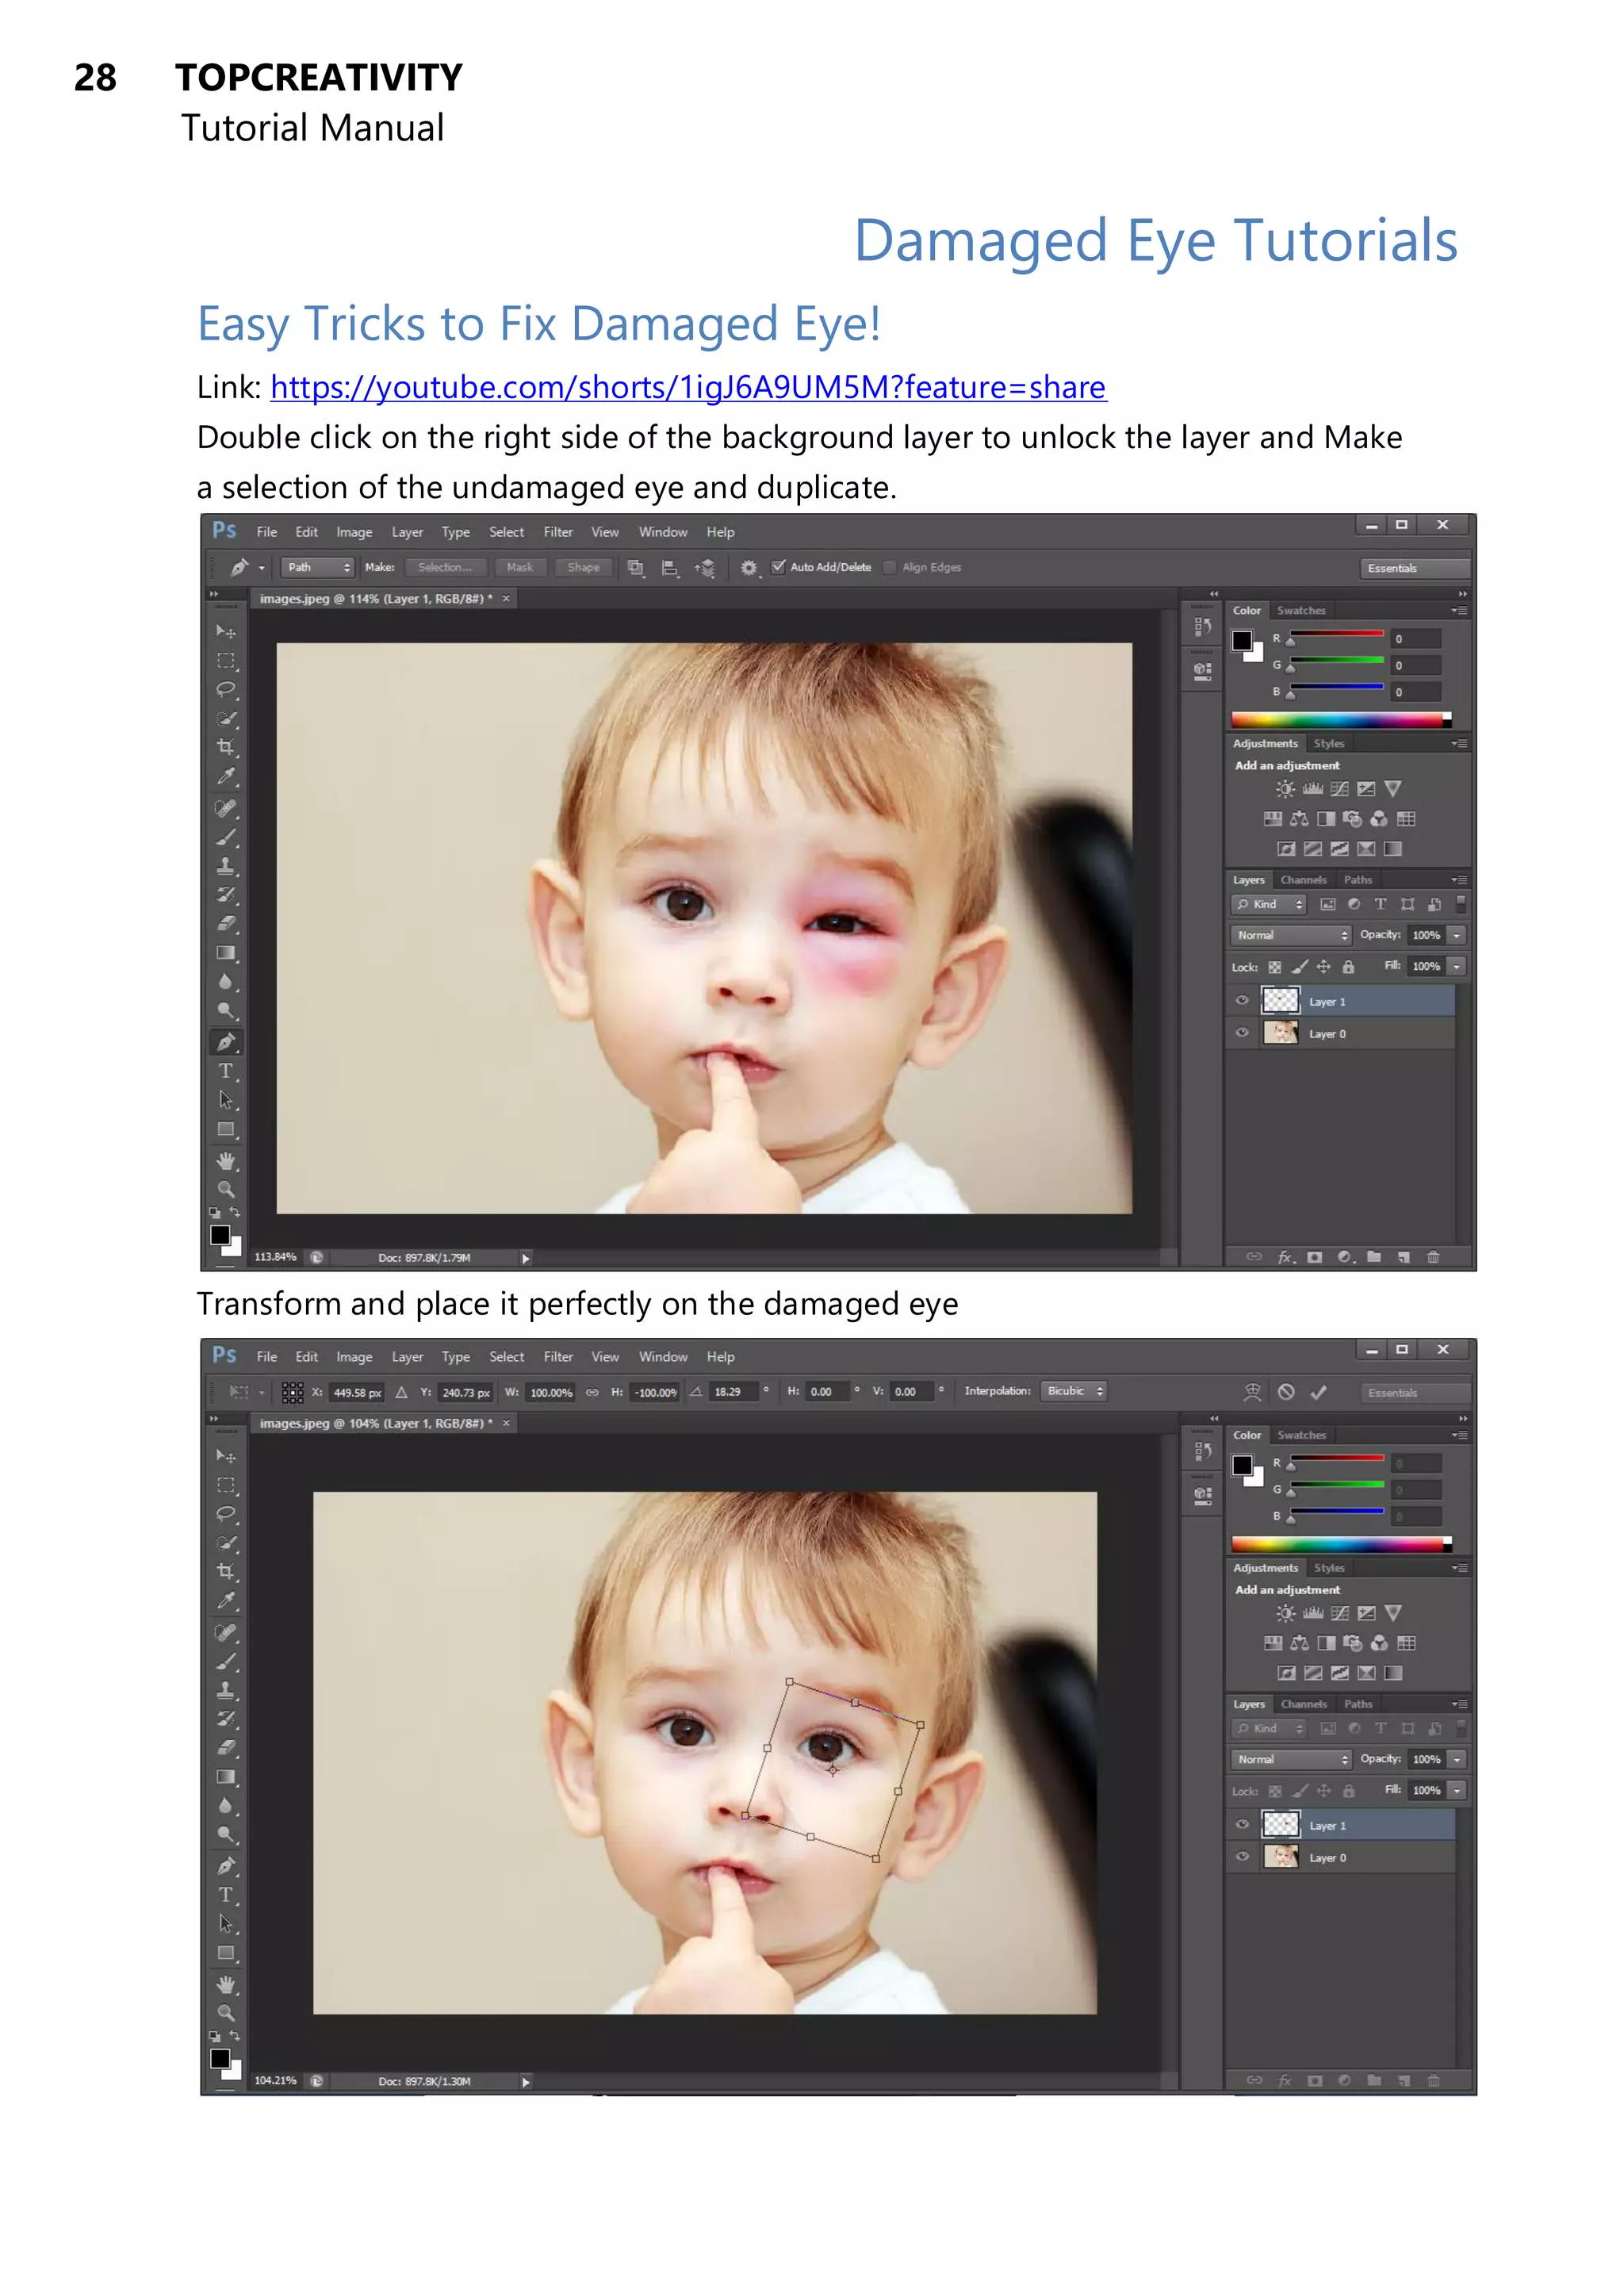Toggle the Auto Add/Delete checkbox

(x=778, y=567)
